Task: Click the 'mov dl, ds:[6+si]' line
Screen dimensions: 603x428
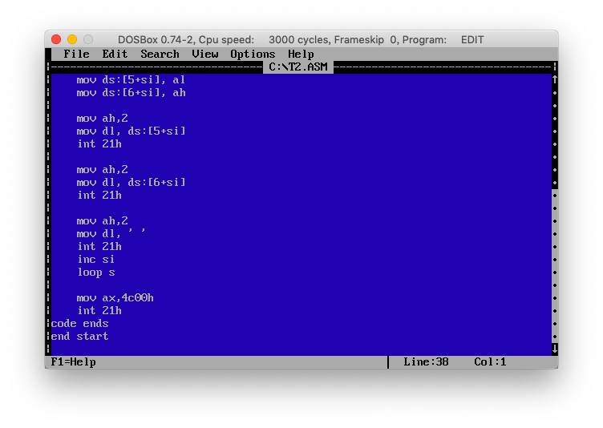Action: (131, 182)
